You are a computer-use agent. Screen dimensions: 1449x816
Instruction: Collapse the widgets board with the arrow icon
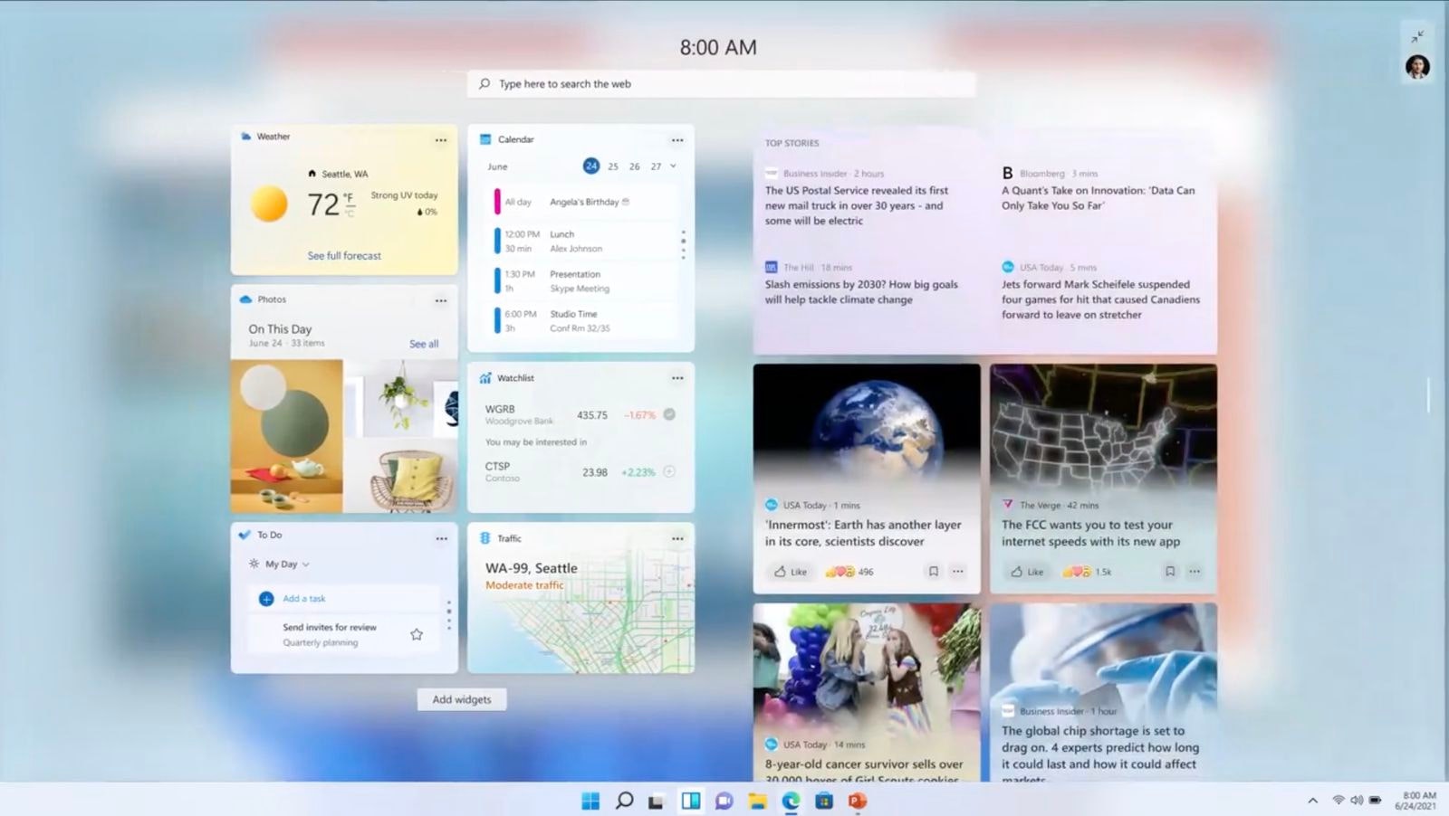(x=1418, y=37)
